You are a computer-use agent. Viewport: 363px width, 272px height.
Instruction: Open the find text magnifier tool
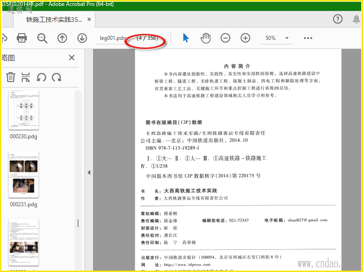pos(42,38)
